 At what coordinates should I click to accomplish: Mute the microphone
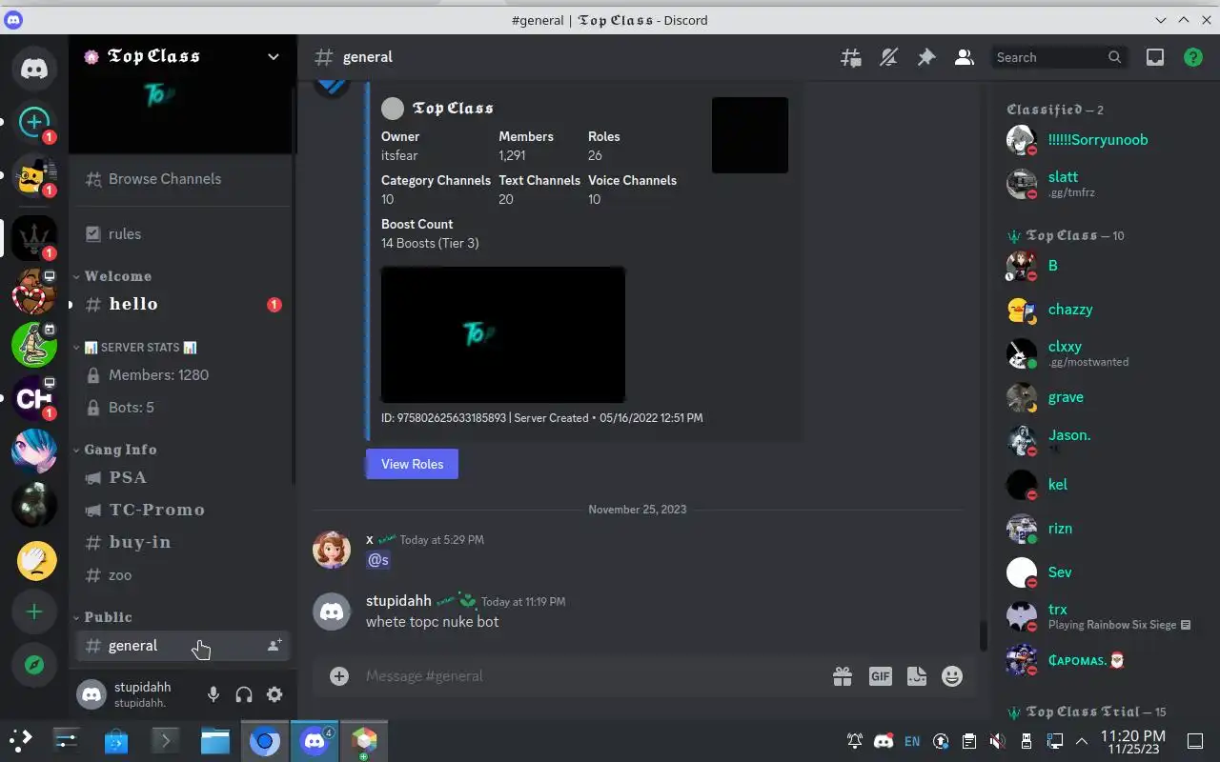[x=213, y=694]
